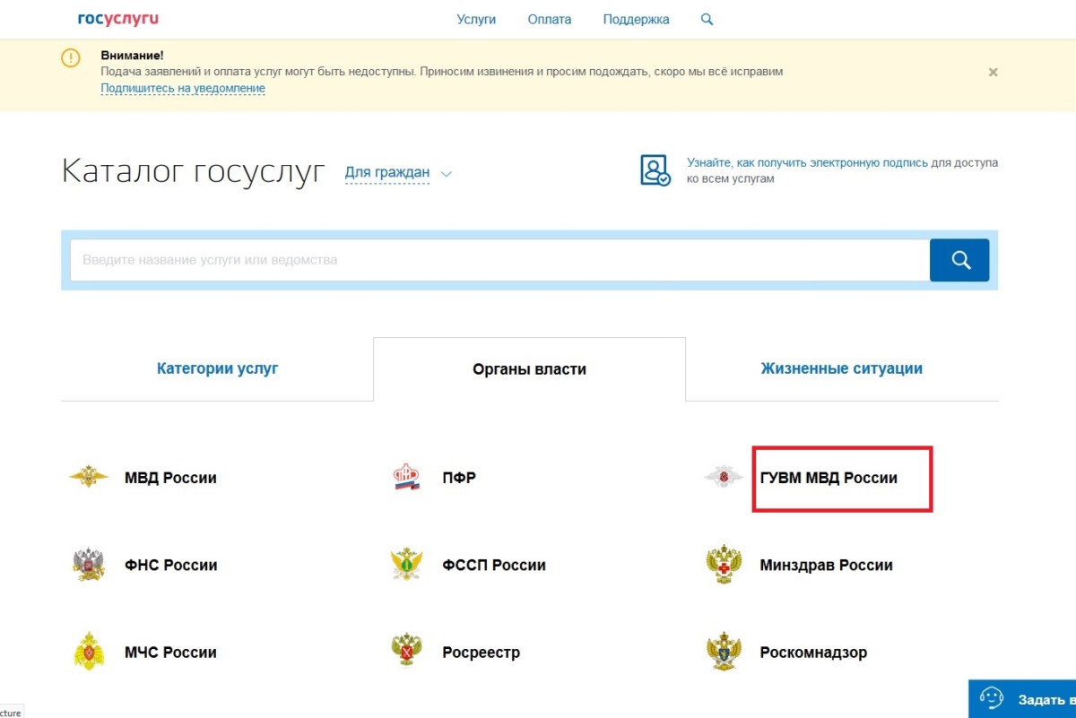
Task: Click the Росреестр emblem icon
Action: [407, 652]
